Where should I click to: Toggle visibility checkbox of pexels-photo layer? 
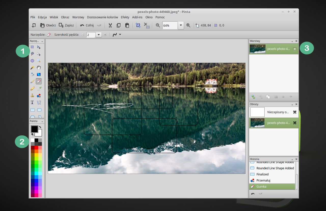pos(295,49)
